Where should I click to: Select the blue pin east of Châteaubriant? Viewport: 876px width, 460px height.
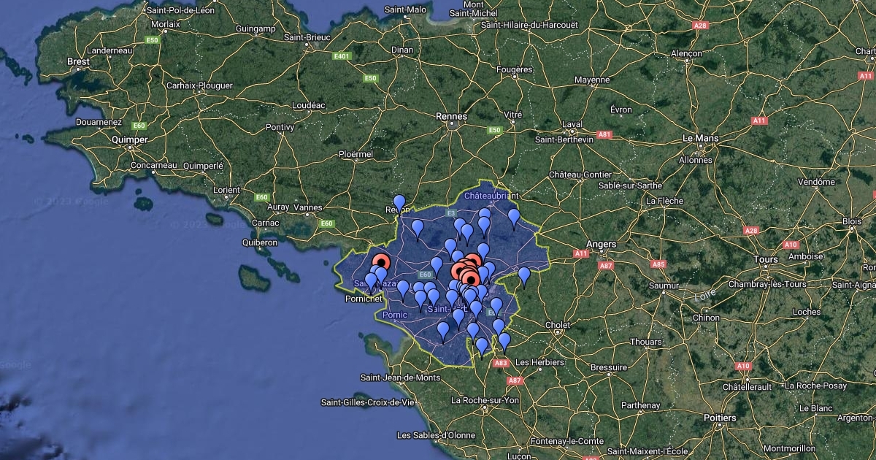coord(514,216)
